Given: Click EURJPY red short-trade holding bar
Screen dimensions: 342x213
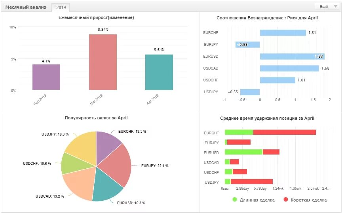Looking at the screenshot, I should click(x=239, y=142).
